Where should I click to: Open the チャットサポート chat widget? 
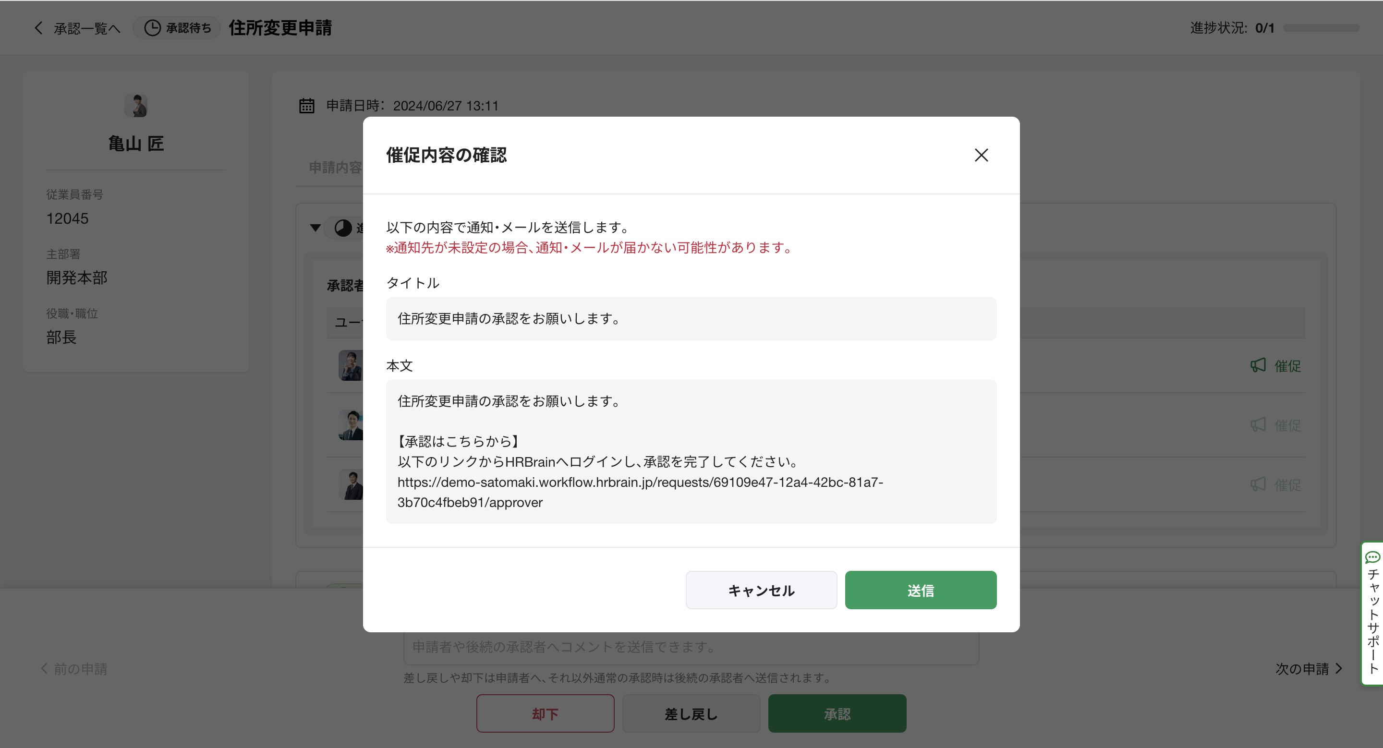pos(1372,614)
